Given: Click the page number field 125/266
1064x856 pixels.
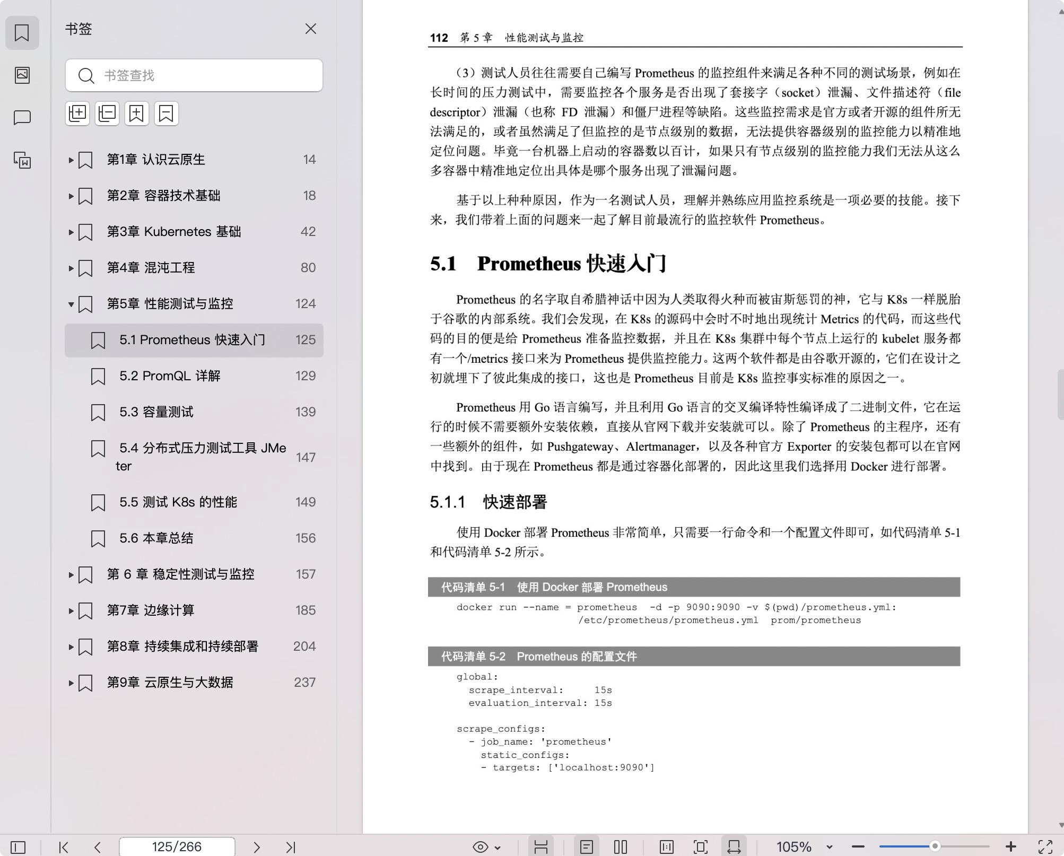Looking at the screenshot, I should [x=177, y=846].
